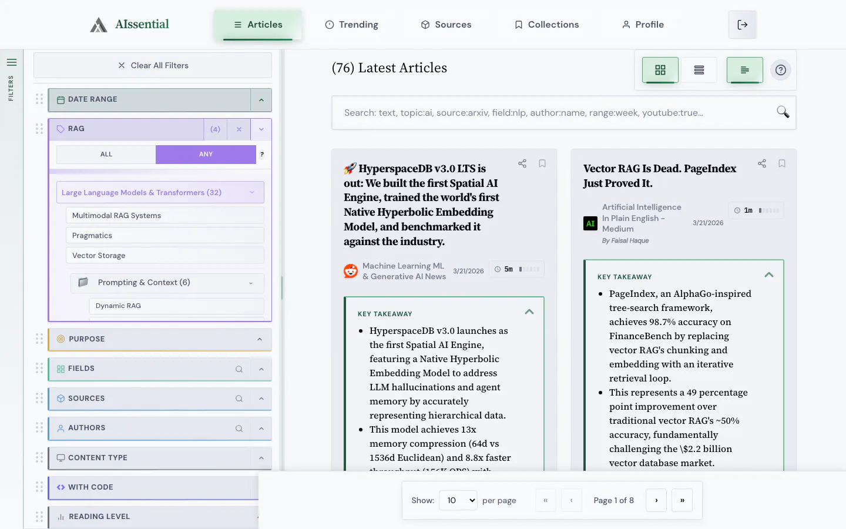Open the ALL/ANY help question mark
Viewport: 846px width, 529px height.
[x=262, y=154]
